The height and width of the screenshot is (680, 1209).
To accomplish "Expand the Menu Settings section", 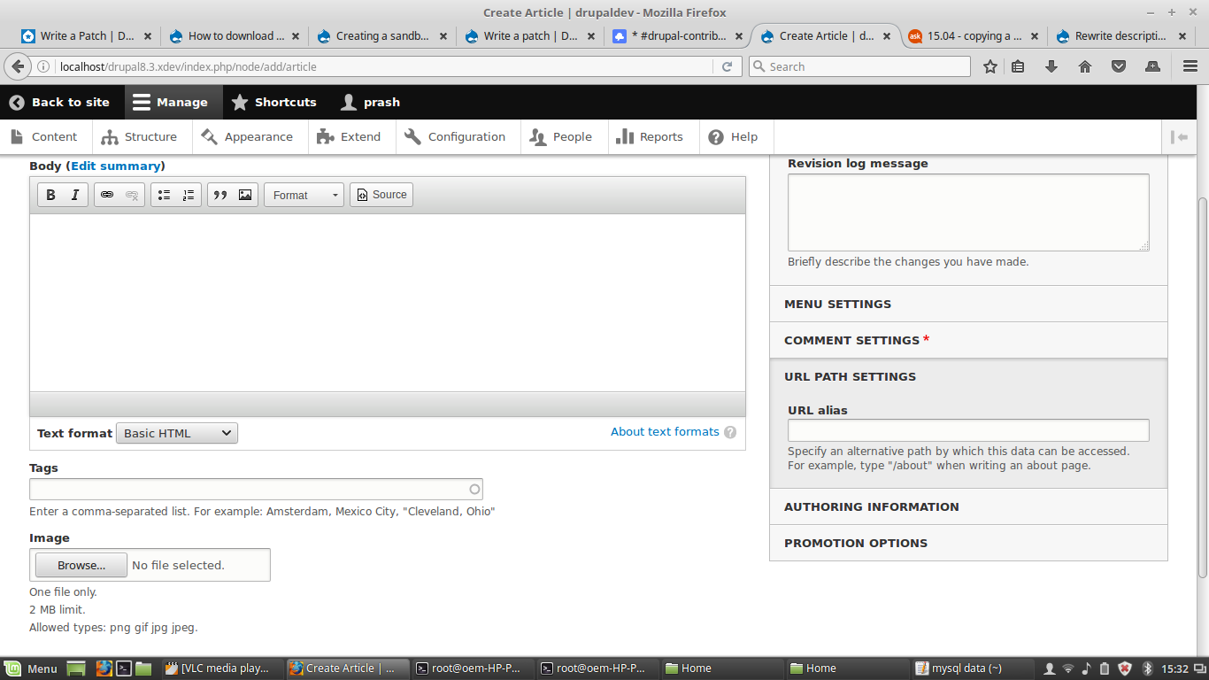I will pos(837,304).
